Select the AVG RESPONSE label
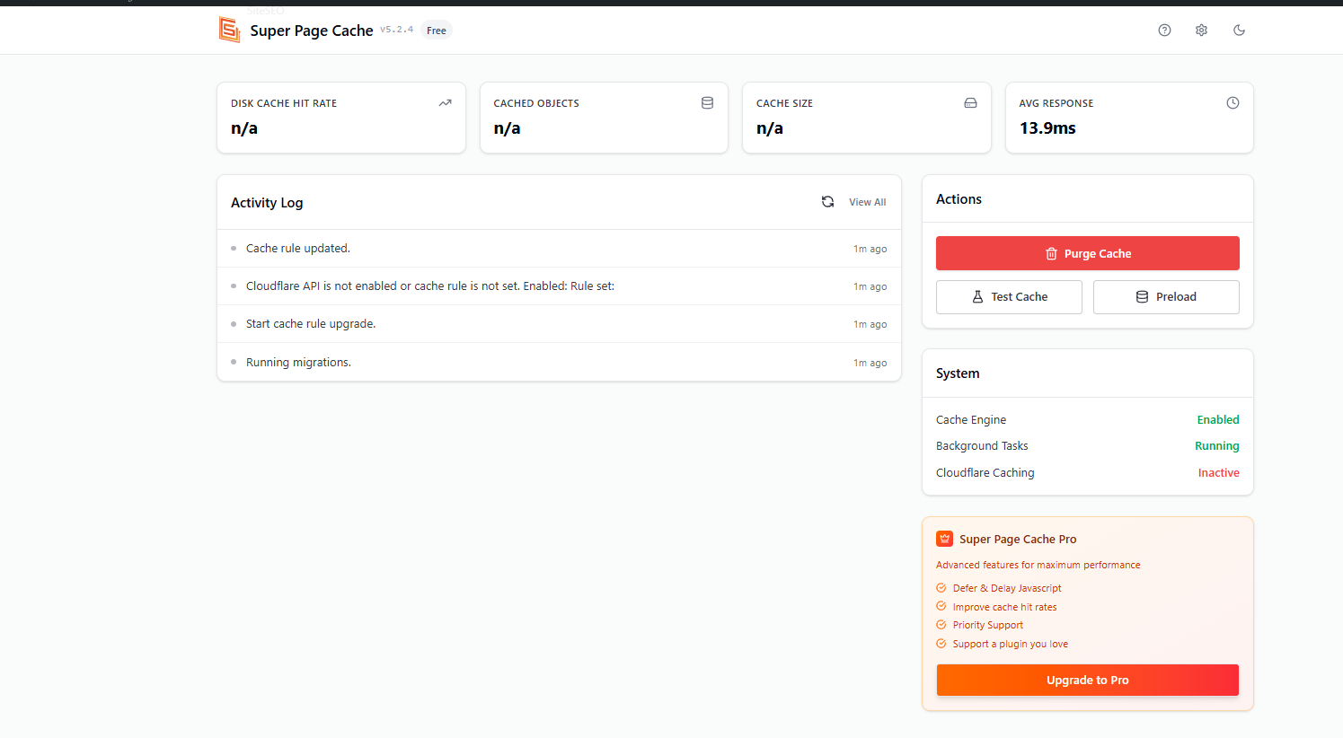This screenshot has height=738, width=1343. (x=1056, y=103)
